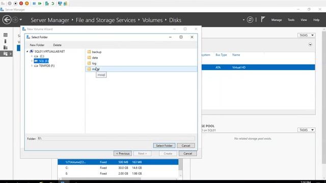The image size is (326, 183).
Task: Click the orange Save VM state icon
Action: click(x=27, y=4)
